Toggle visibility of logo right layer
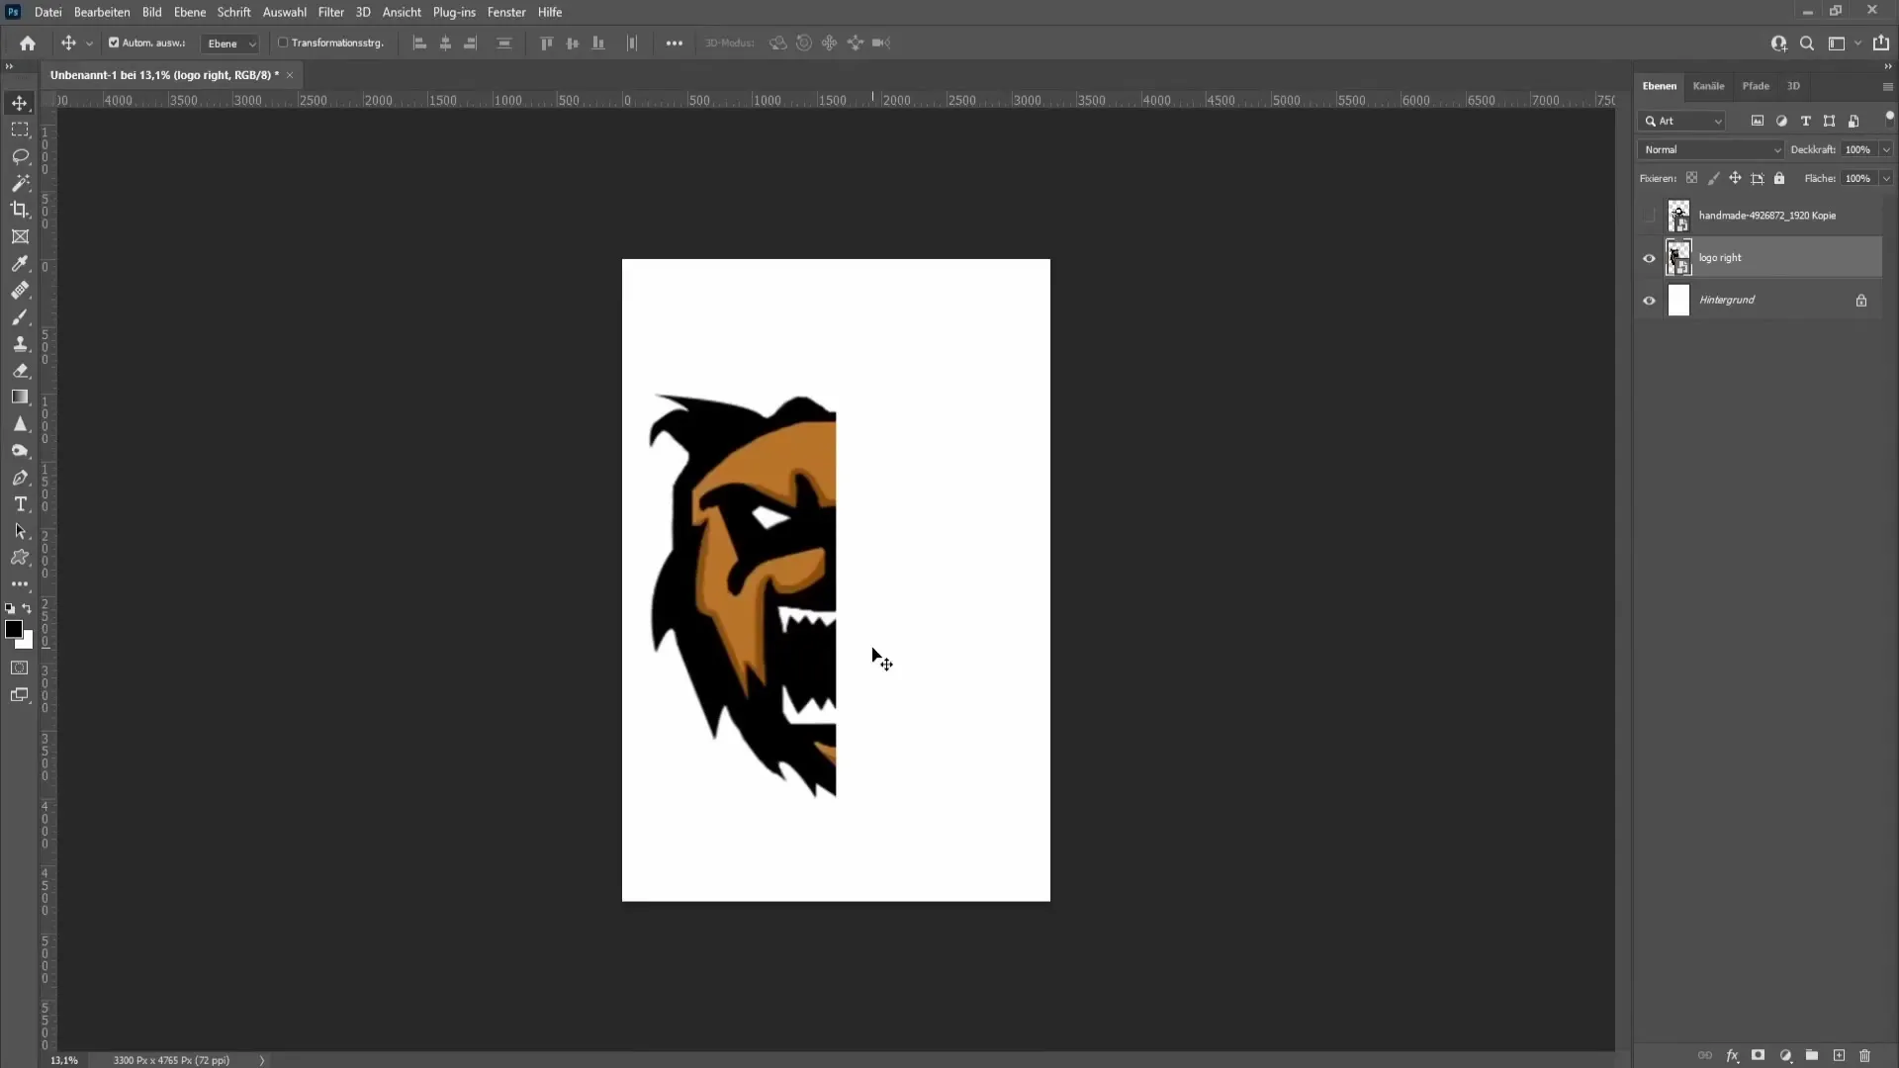Viewport: 1899px width, 1068px height. 1650,257
